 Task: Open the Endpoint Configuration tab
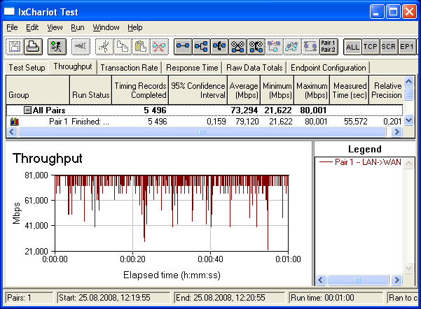(329, 68)
